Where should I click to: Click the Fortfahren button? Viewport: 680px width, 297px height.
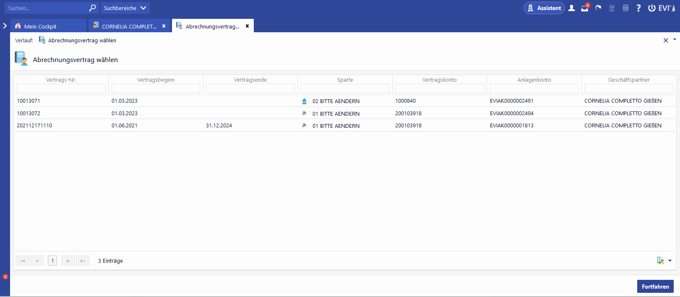pos(655,287)
